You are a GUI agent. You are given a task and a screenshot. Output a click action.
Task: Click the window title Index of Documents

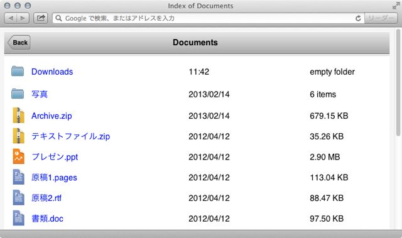pos(200,6)
